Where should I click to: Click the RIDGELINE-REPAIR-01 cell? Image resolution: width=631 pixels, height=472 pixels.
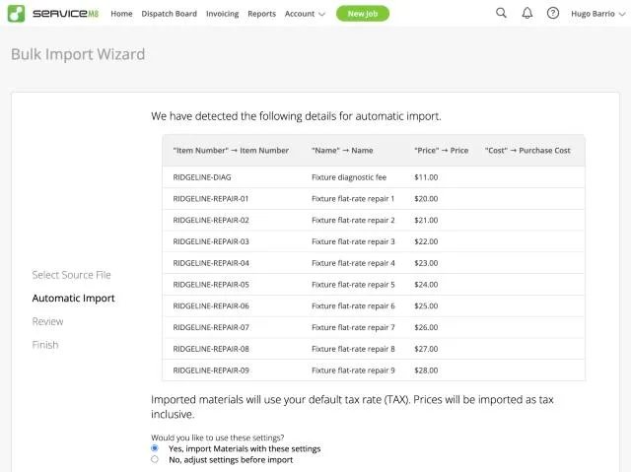[211, 199]
